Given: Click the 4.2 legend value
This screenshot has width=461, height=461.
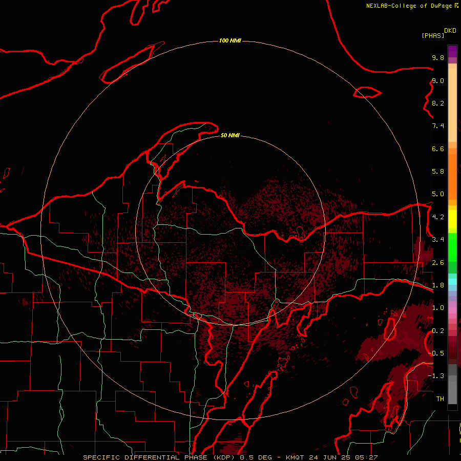Looking at the screenshot, I should click(x=438, y=217).
